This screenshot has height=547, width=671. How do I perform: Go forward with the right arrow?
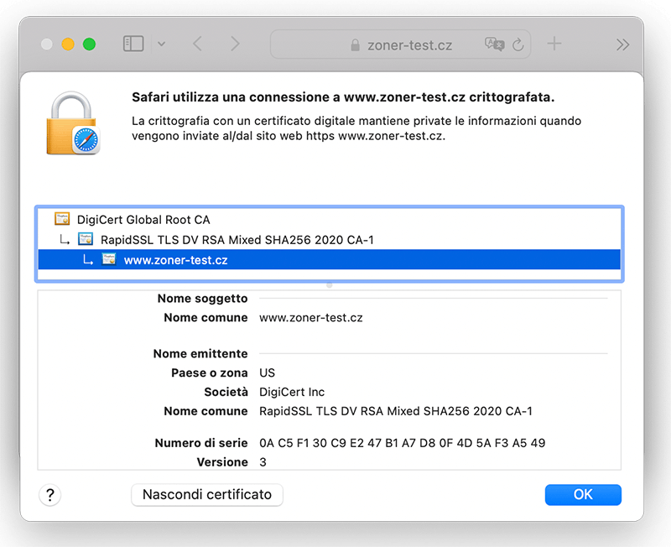235,44
